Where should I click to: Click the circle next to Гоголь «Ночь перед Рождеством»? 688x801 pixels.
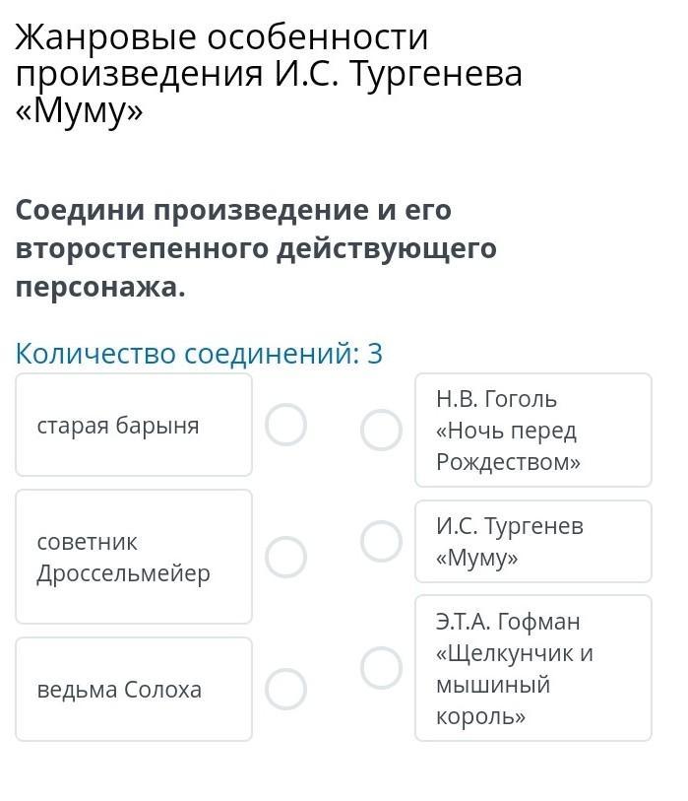click(381, 430)
